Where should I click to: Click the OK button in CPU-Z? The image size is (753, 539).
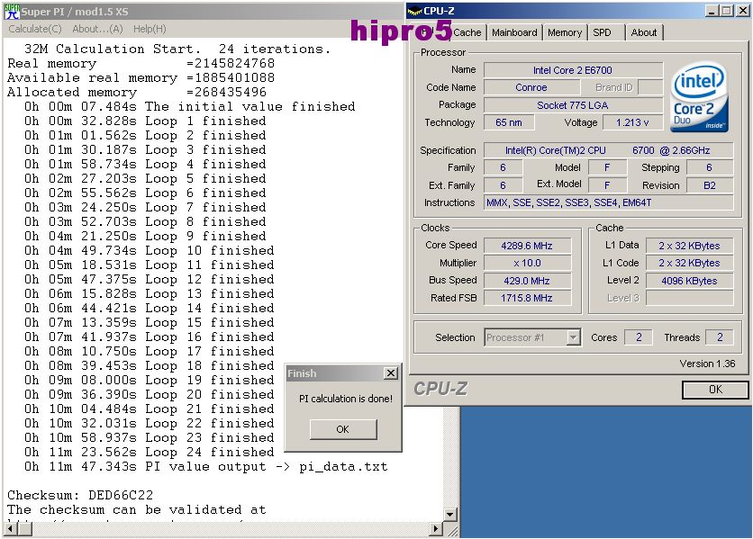pyautogui.click(x=714, y=390)
